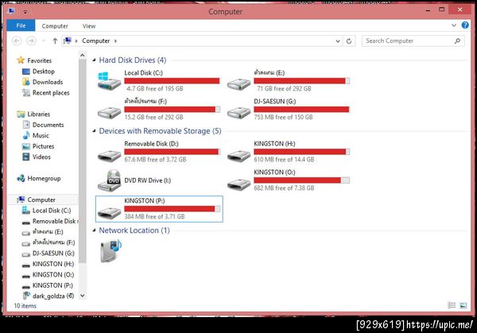This screenshot has width=477, height=333.
Task: Select KINGSTON (P:) drive icon
Action: point(109,212)
